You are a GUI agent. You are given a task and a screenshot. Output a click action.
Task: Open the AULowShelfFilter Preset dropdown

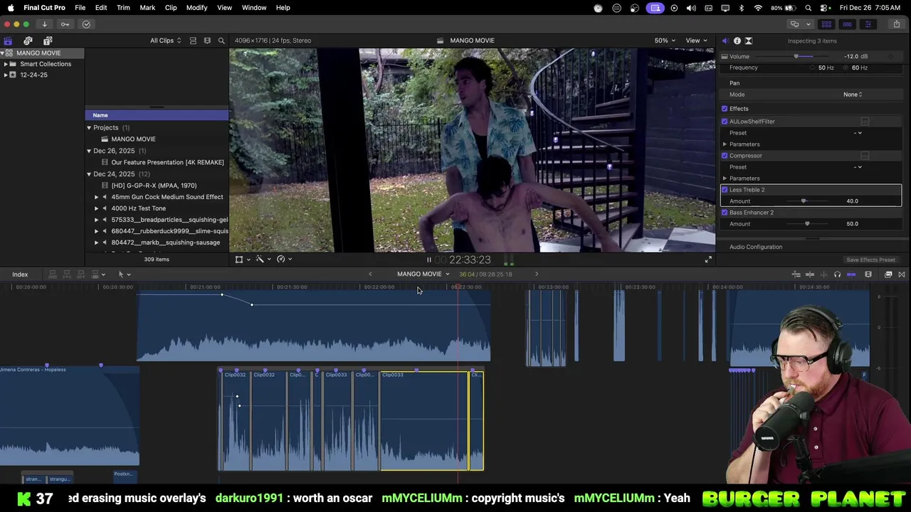858,133
